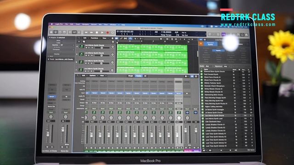The width and height of the screenshot is (294, 165).
Task: Mute the Master channel strip in the Mixer
Action: 195,148
